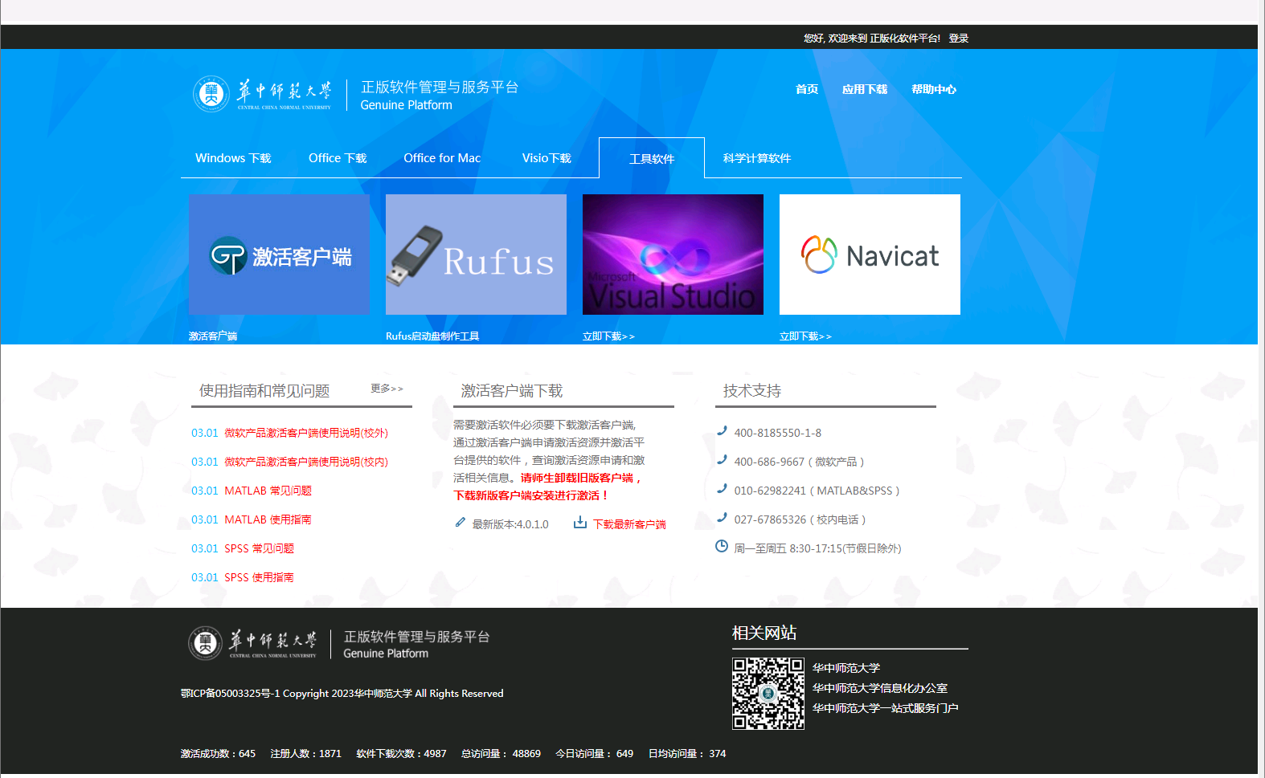
Task: Switch to the Windows 下载 tab
Action: (233, 158)
